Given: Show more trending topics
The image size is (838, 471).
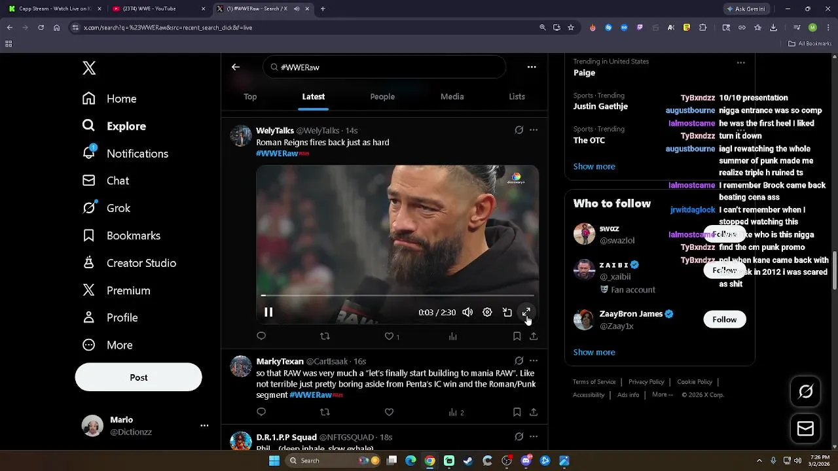Looking at the screenshot, I should tap(594, 167).
